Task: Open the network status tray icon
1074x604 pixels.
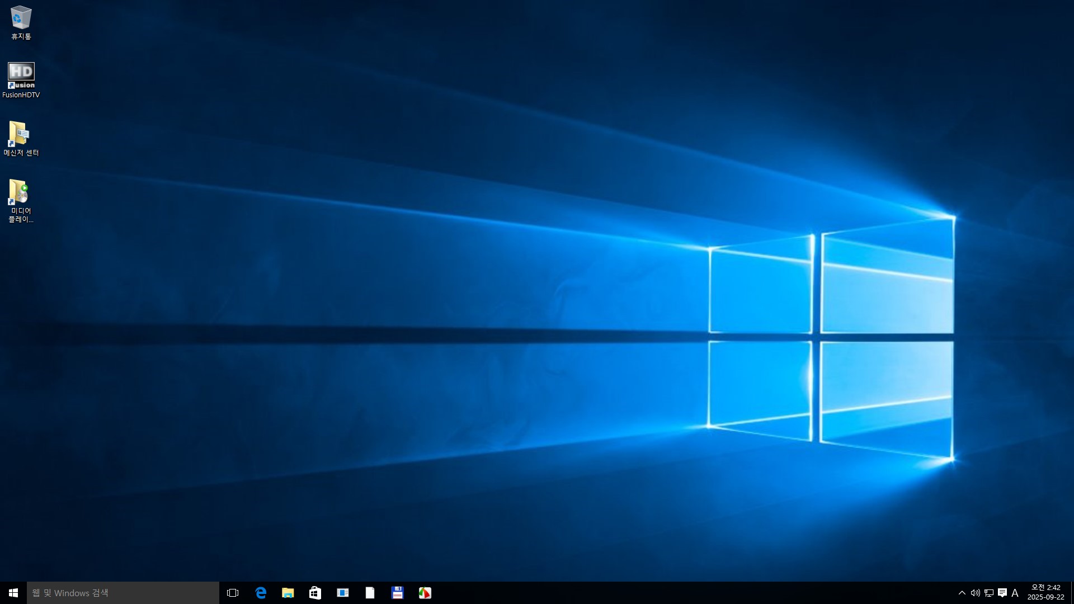Action: 988,593
